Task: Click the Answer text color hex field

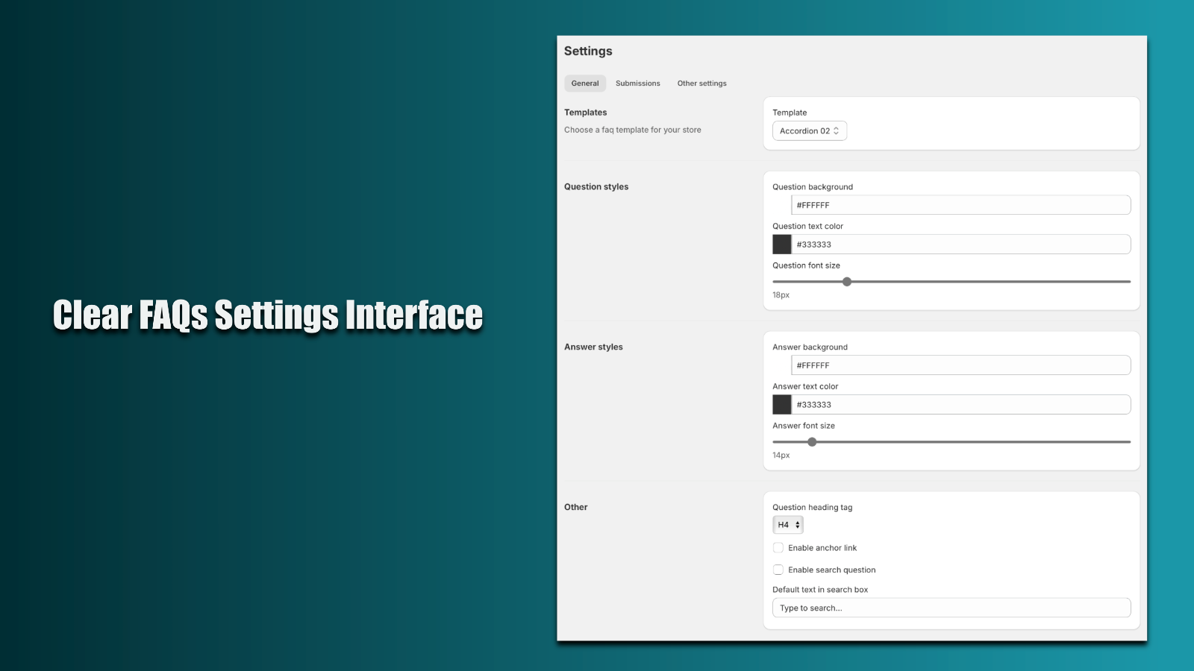Action: pos(960,405)
